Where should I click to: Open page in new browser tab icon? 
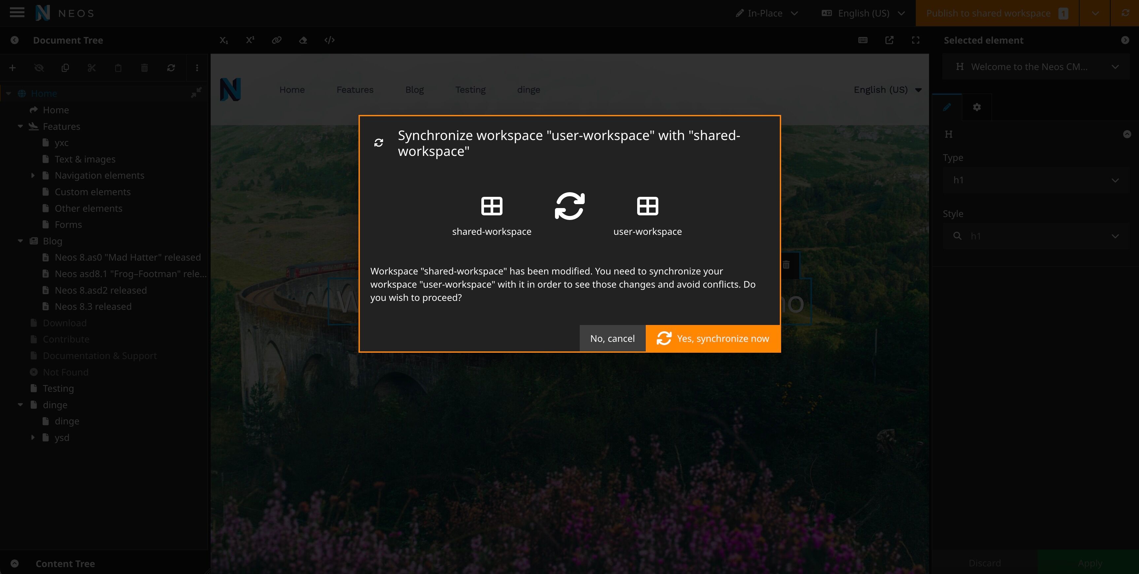(x=889, y=40)
